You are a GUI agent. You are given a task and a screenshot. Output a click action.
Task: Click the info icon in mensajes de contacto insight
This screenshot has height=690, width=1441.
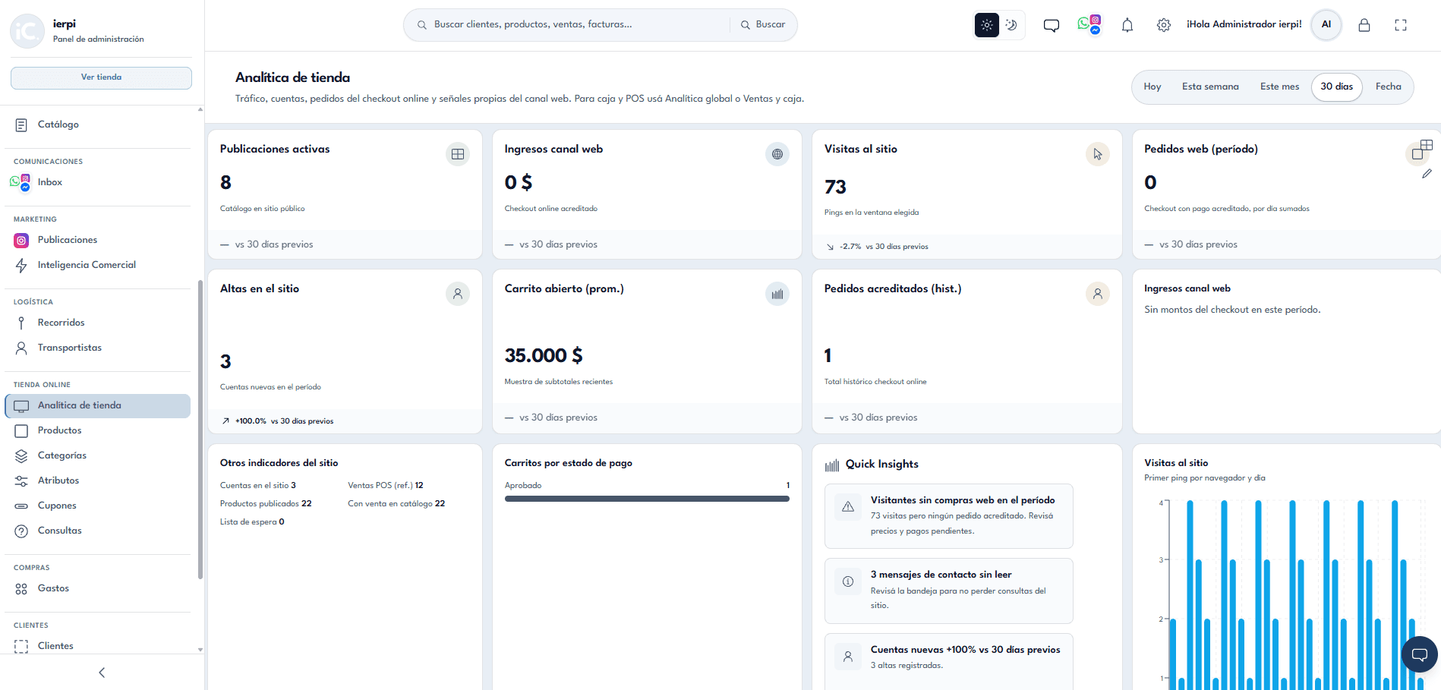pos(848,581)
